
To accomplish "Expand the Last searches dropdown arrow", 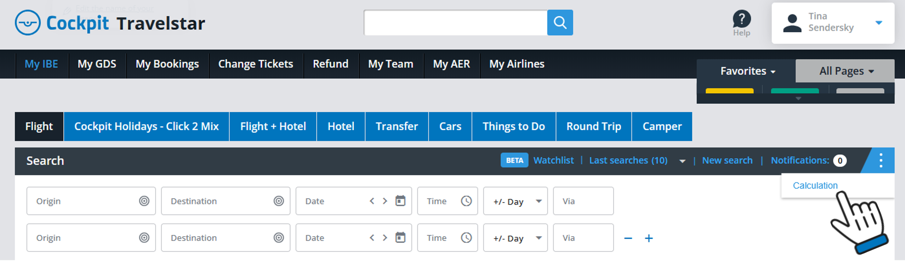I will pyautogui.click(x=682, y=161).
